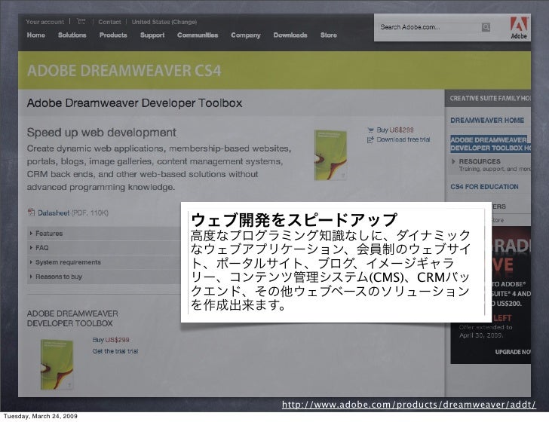Screen dimensions: 549x422
Task: Open the Communities menu
Action: coord(198,35)
